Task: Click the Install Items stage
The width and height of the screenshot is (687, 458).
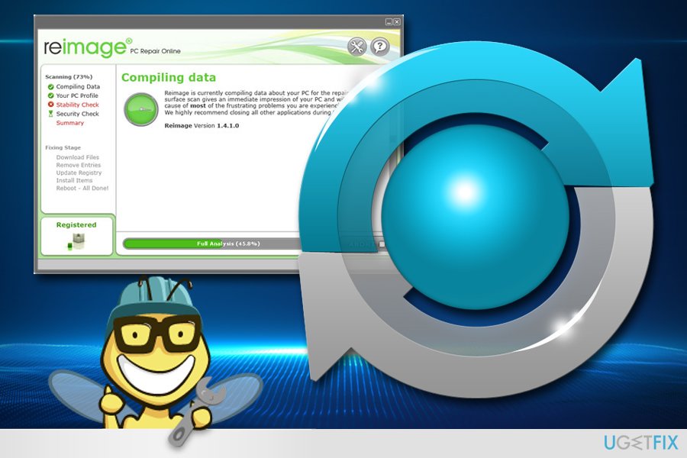Action: point(75,181)
